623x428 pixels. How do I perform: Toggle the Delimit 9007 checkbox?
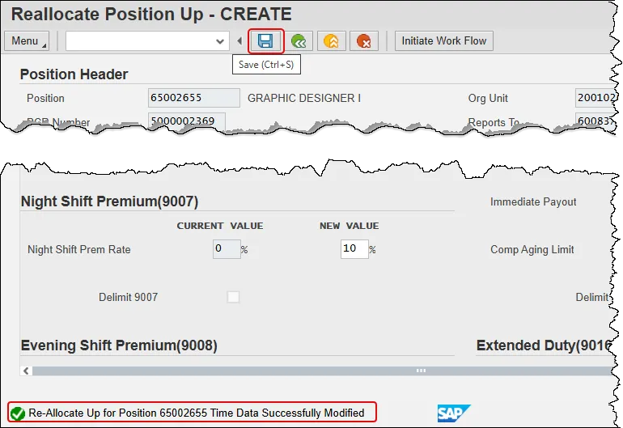tap(233, 297)
